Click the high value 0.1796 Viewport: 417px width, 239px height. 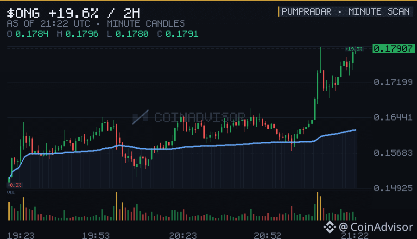click(x=82, y=34)
